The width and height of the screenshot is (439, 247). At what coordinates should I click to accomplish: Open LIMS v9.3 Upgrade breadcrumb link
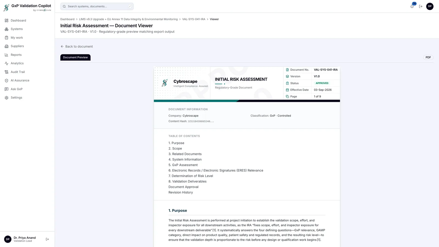click(x=128, y=19)
